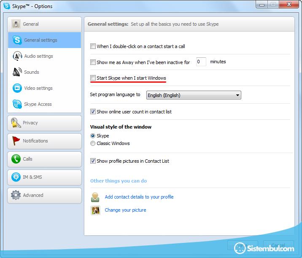The image size is (302, 258).
Task: Click the Calls green phone icon
Action: point(16,159)
